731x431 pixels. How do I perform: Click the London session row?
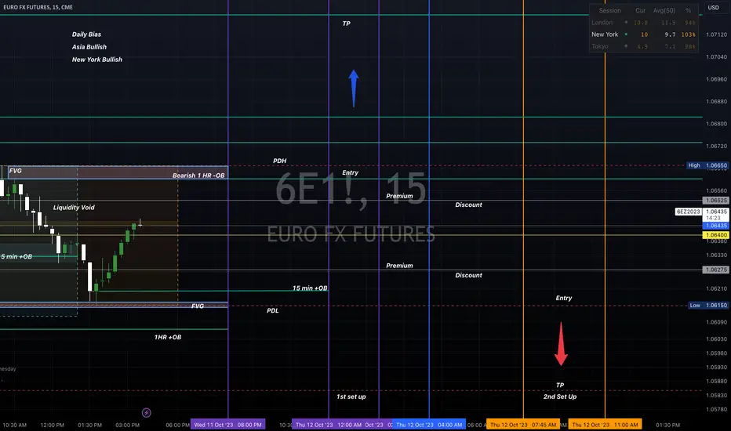click(643, 23)
